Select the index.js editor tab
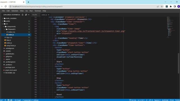180x101 pixels. (x=44, y=15)
